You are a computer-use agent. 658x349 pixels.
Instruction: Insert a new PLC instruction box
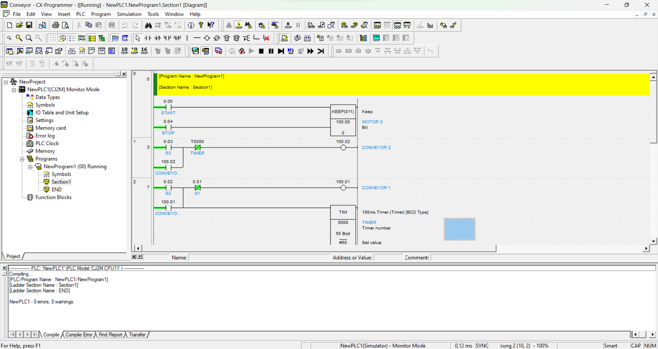pos(227,38)
